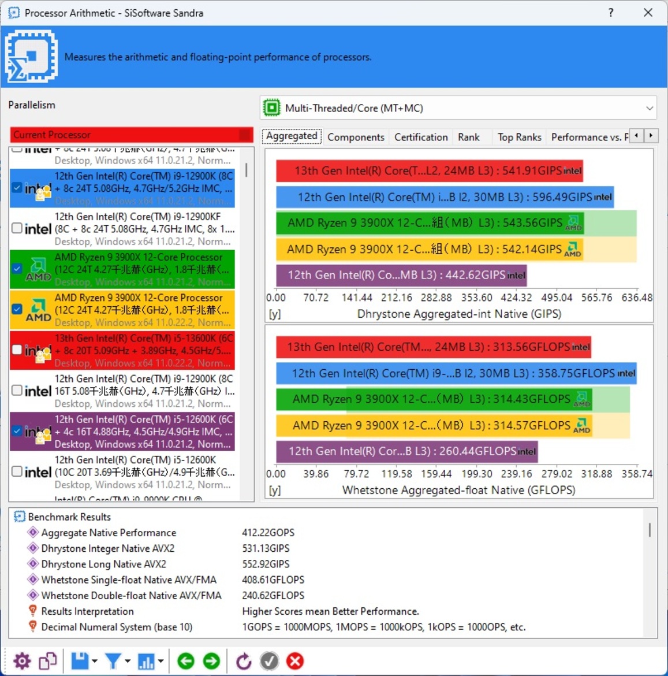Select the Aggregated tab
The width and height of the screenshot is (668, 676).
[292, 136]
